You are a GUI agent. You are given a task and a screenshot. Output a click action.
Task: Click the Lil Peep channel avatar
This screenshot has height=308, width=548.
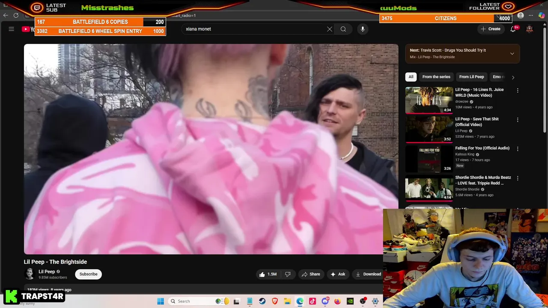coord(30,274)
